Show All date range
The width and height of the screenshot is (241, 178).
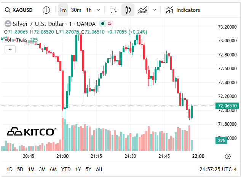pos(99,169)
